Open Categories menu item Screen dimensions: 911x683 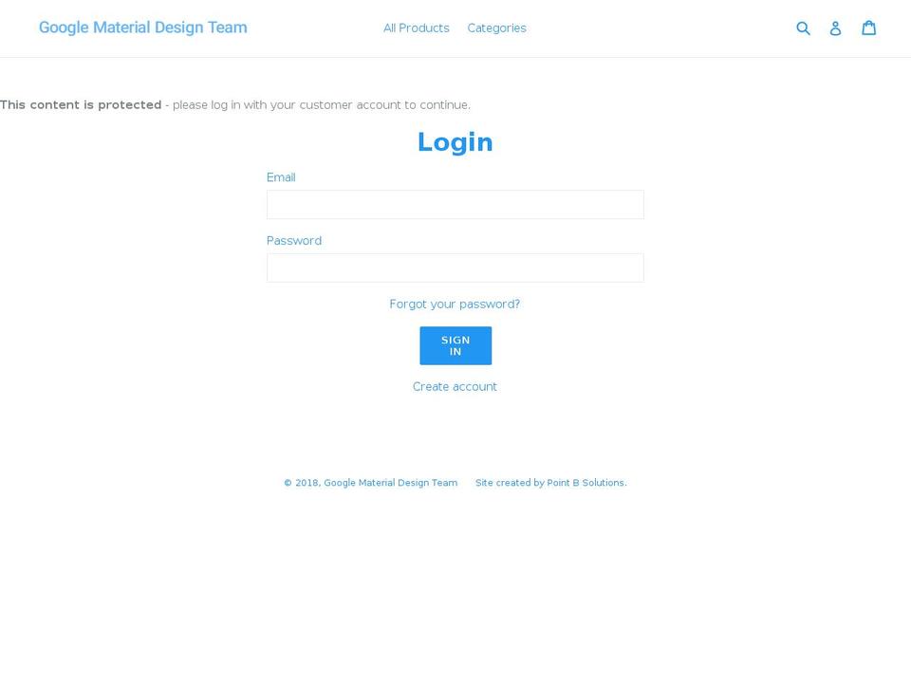click(x=496, y=28)
